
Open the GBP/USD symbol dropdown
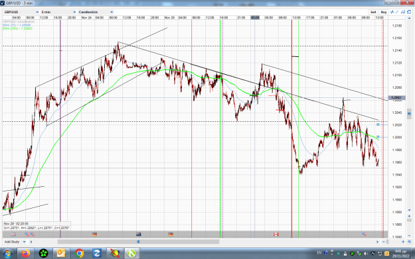[x=21, y=12]
